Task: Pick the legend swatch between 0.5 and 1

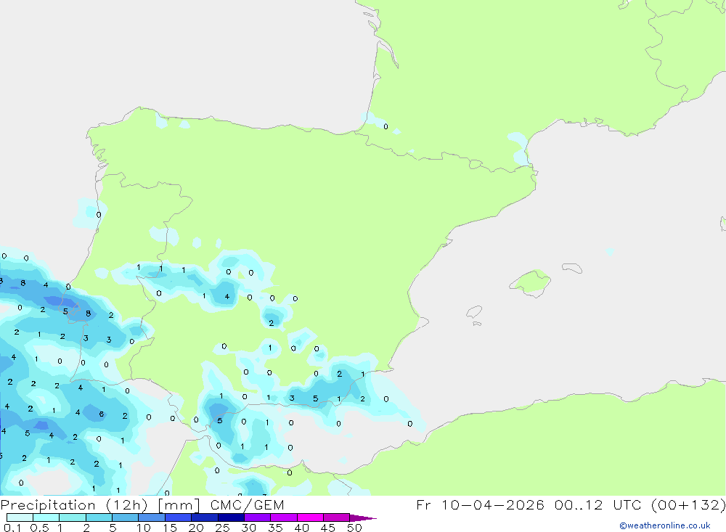Action: (46, 517)
